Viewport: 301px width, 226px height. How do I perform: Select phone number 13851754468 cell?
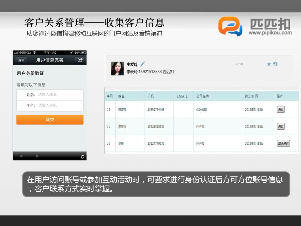coord(156,110)
